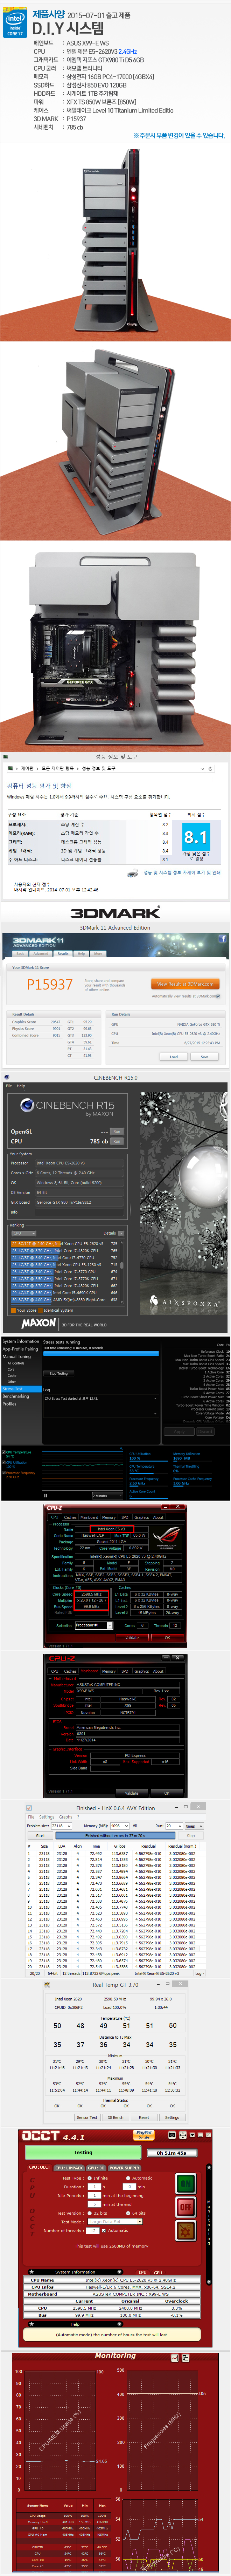
Task: Click the Settings button in Real Temp
Action: pyautogui.click(x=172, y=2117)
